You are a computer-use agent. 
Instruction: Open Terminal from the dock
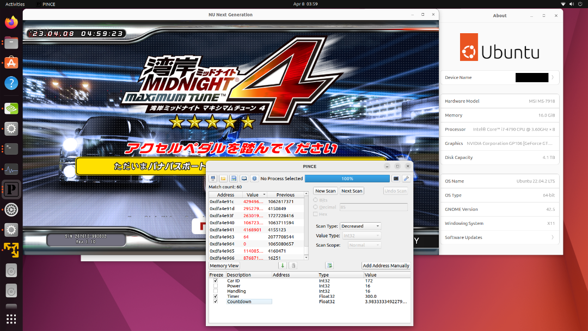point(11,149)
